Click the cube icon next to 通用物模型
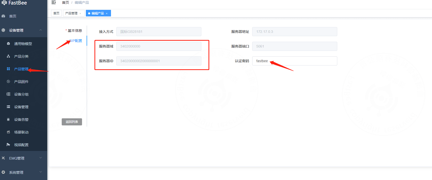The image size is (432, 180). point(8,43)
